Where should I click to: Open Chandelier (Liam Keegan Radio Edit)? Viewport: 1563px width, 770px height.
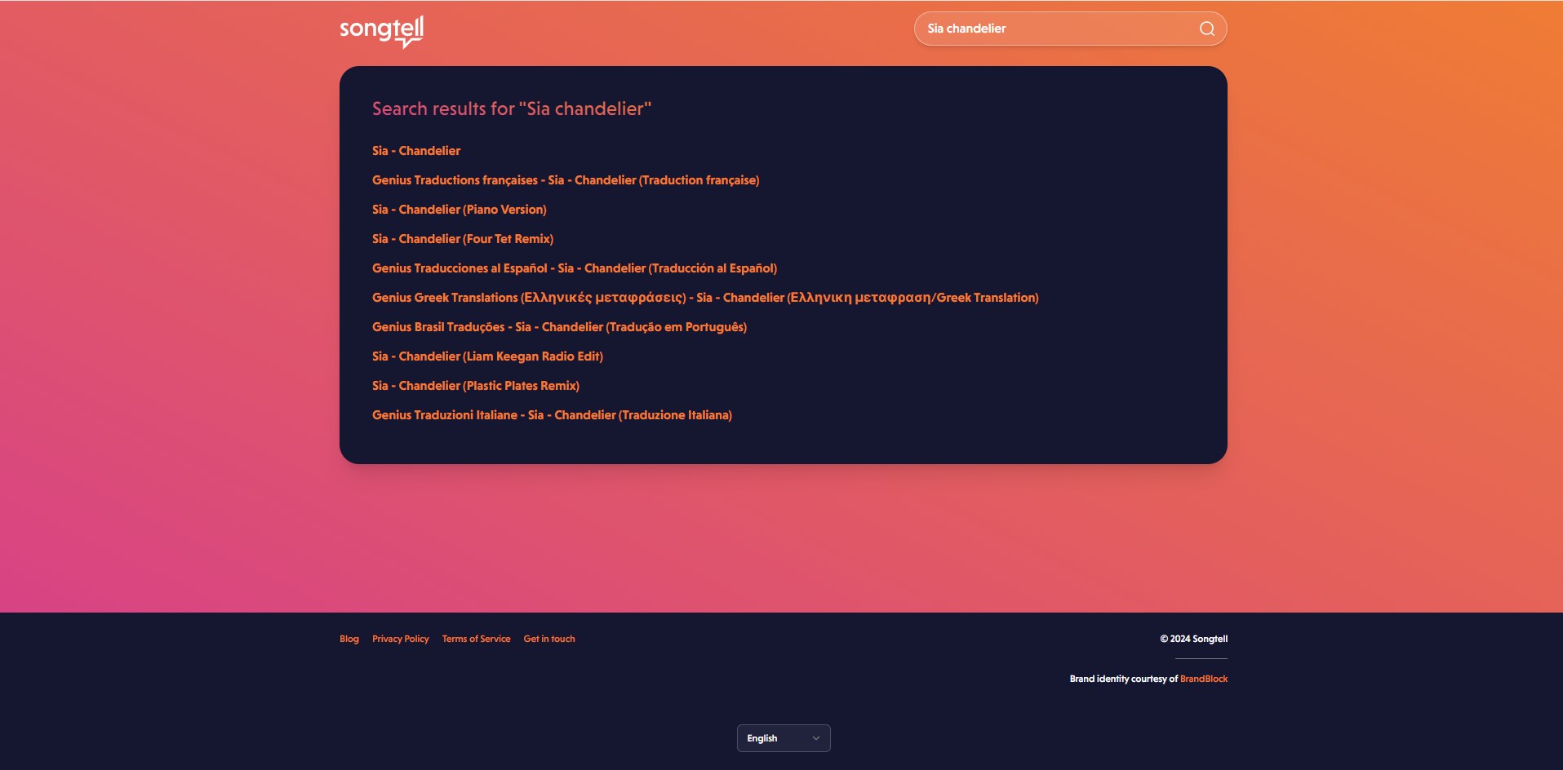[487, 356]
